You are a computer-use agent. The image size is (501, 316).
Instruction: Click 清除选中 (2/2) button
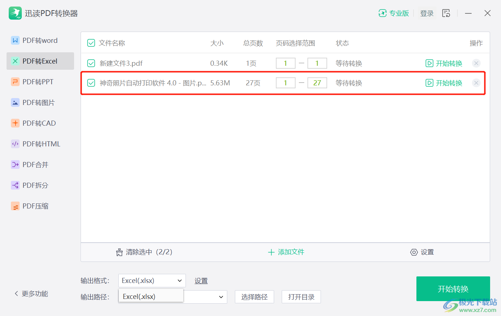click(144, 252)
